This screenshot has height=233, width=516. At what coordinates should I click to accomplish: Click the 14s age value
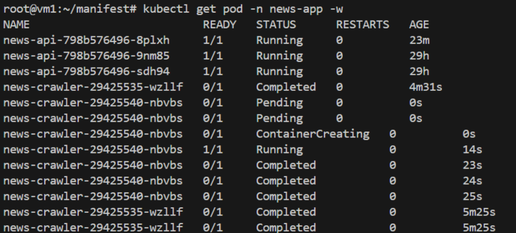472,150
